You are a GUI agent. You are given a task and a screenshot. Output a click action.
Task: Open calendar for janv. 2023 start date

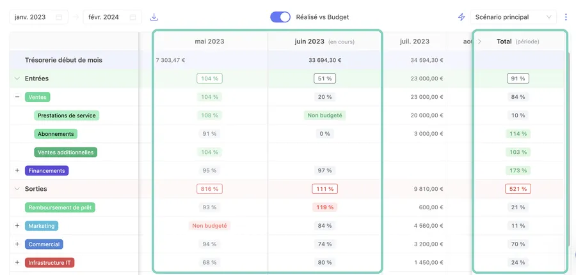coord(60,17)
